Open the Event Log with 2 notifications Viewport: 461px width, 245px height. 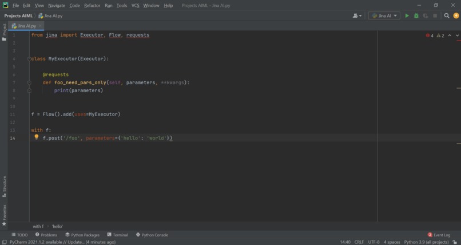[439, 235]
